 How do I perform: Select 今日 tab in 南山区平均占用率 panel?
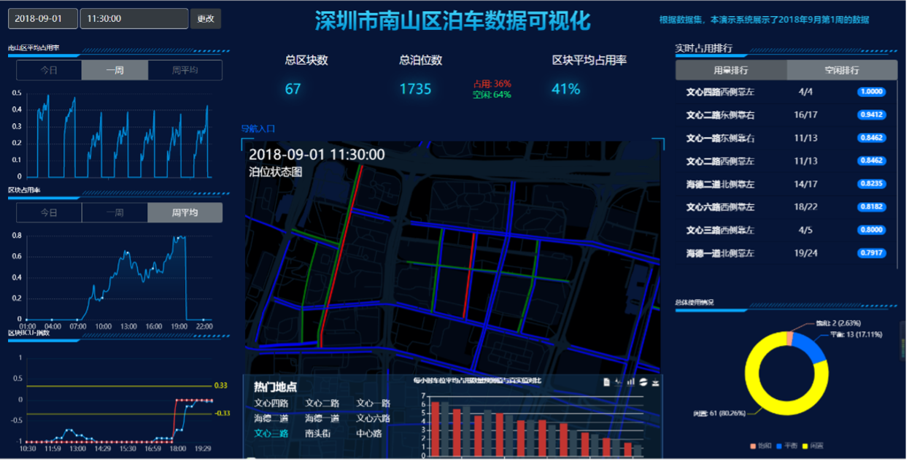point(49,71)
